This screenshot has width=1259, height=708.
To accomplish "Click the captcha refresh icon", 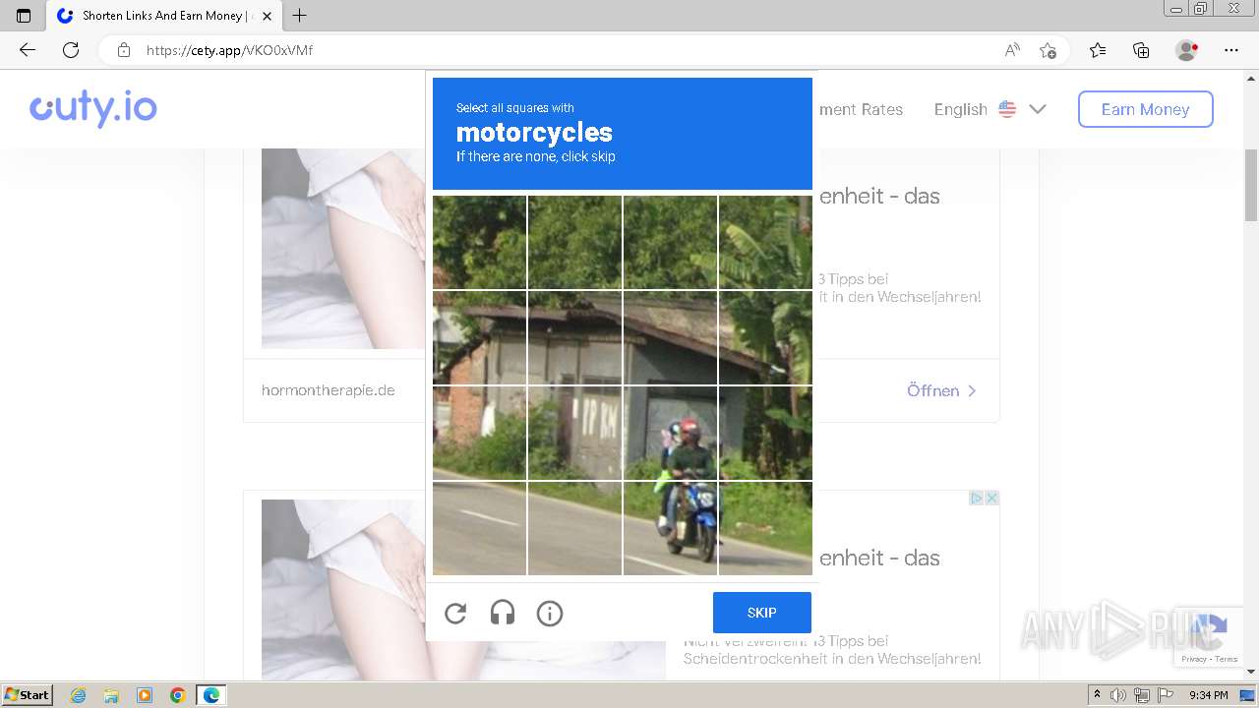I will click(x=455, y=614).
